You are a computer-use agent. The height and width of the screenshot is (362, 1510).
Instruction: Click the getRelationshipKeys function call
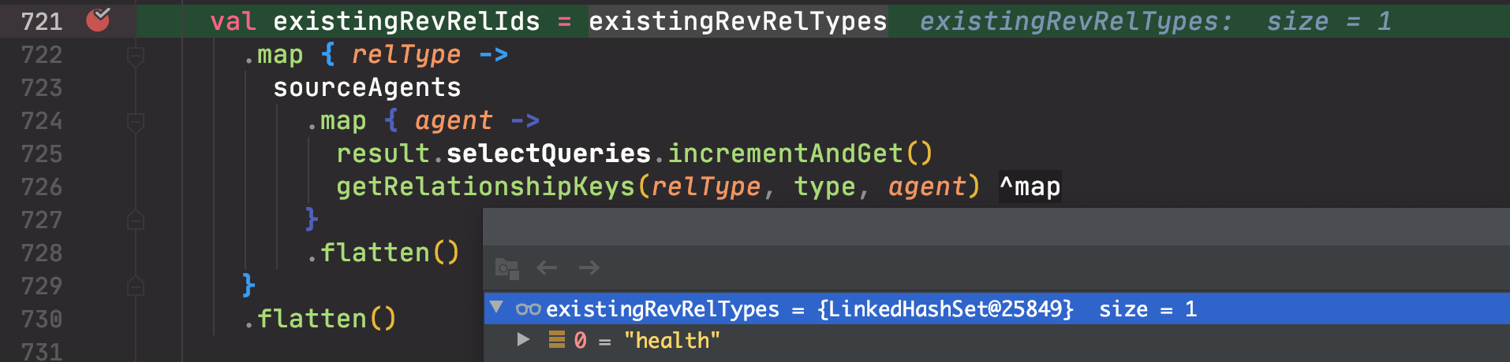[485, 187]
